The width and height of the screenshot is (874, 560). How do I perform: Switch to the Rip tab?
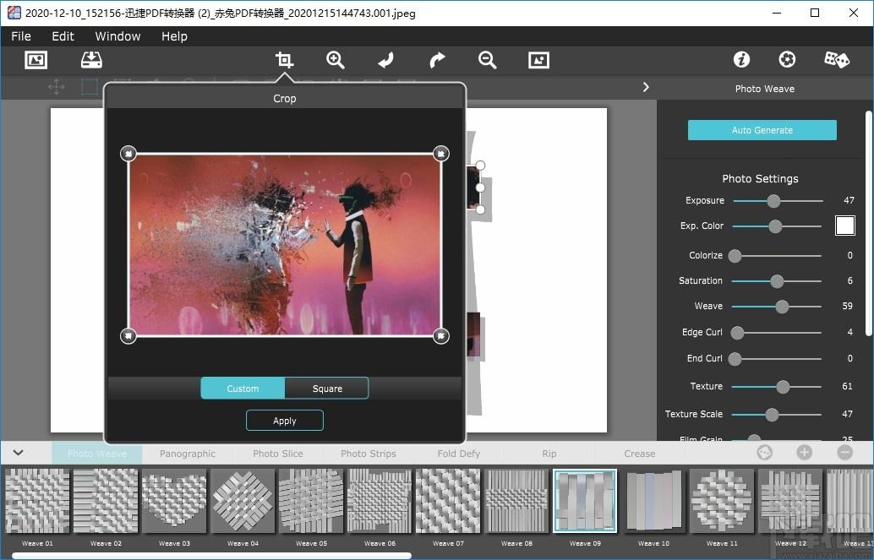(549, 454)
